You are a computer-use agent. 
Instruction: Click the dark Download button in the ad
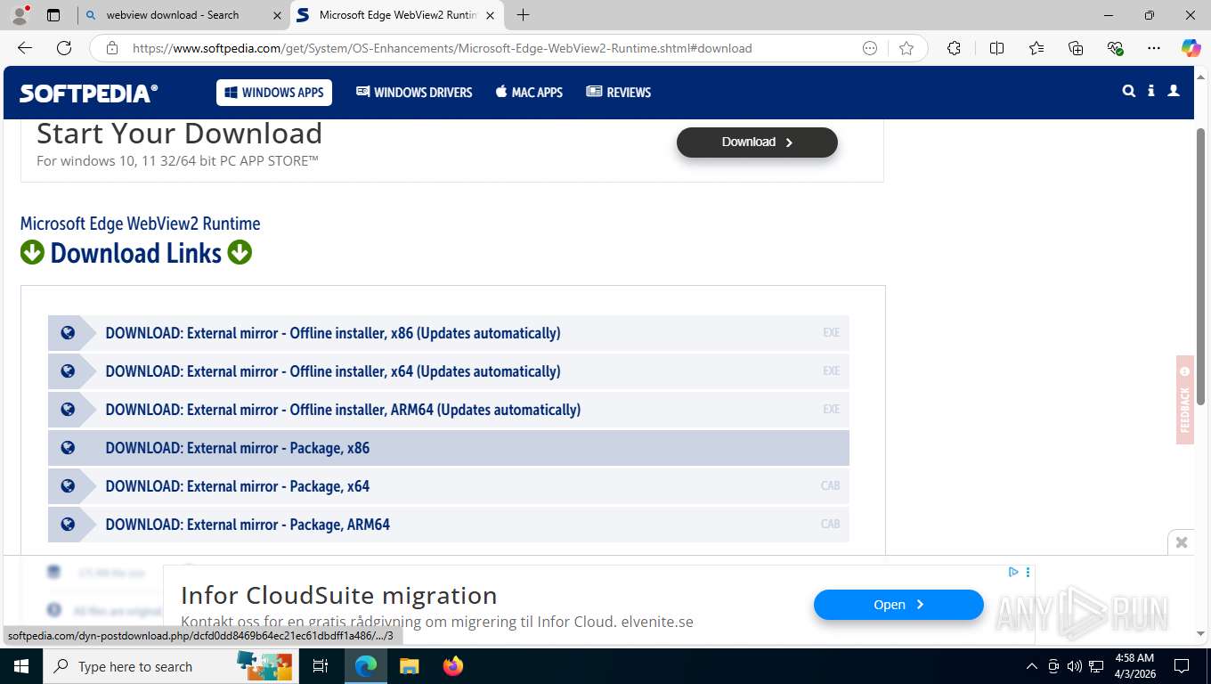pos(757,142)
